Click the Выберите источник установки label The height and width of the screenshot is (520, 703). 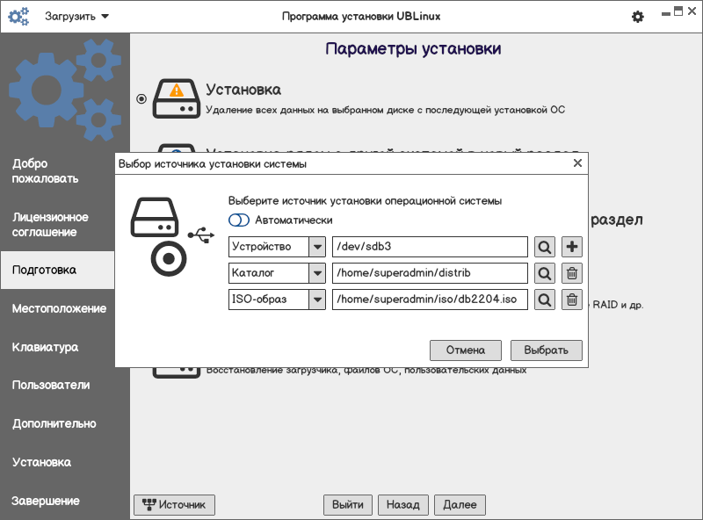[x=365, y=201]
